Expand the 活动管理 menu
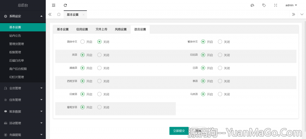306x139 pixels. coord(41,123)
